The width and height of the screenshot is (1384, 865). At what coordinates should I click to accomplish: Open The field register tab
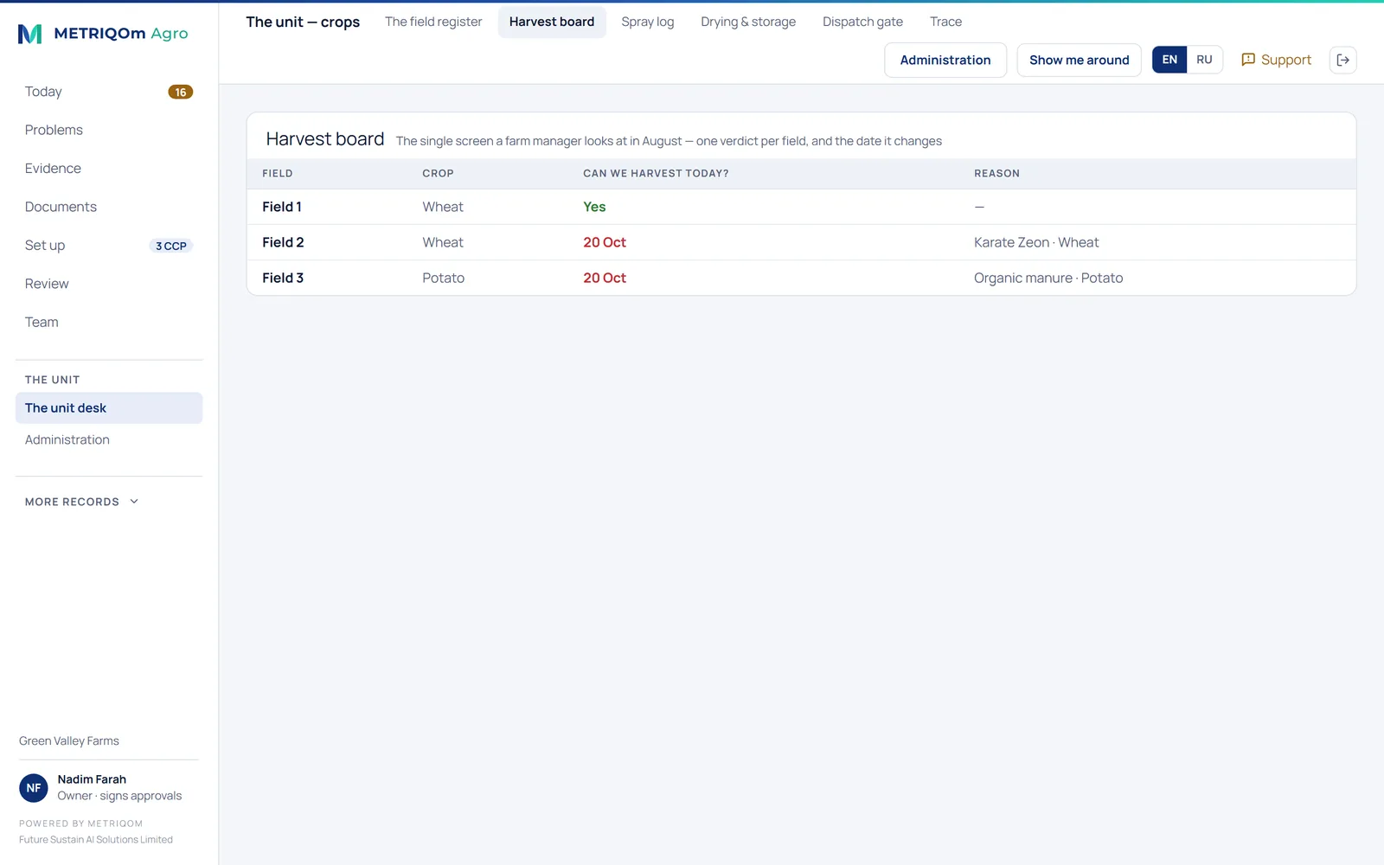coord(433,22)
